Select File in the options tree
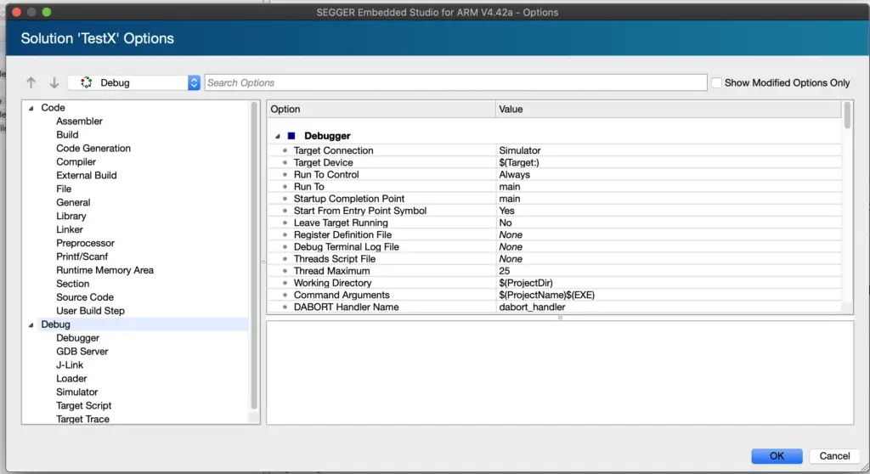The image size is (870, 474). coord(64,189)
